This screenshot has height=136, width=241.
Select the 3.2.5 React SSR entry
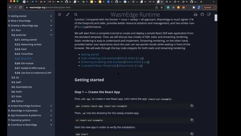coord(23,59)
